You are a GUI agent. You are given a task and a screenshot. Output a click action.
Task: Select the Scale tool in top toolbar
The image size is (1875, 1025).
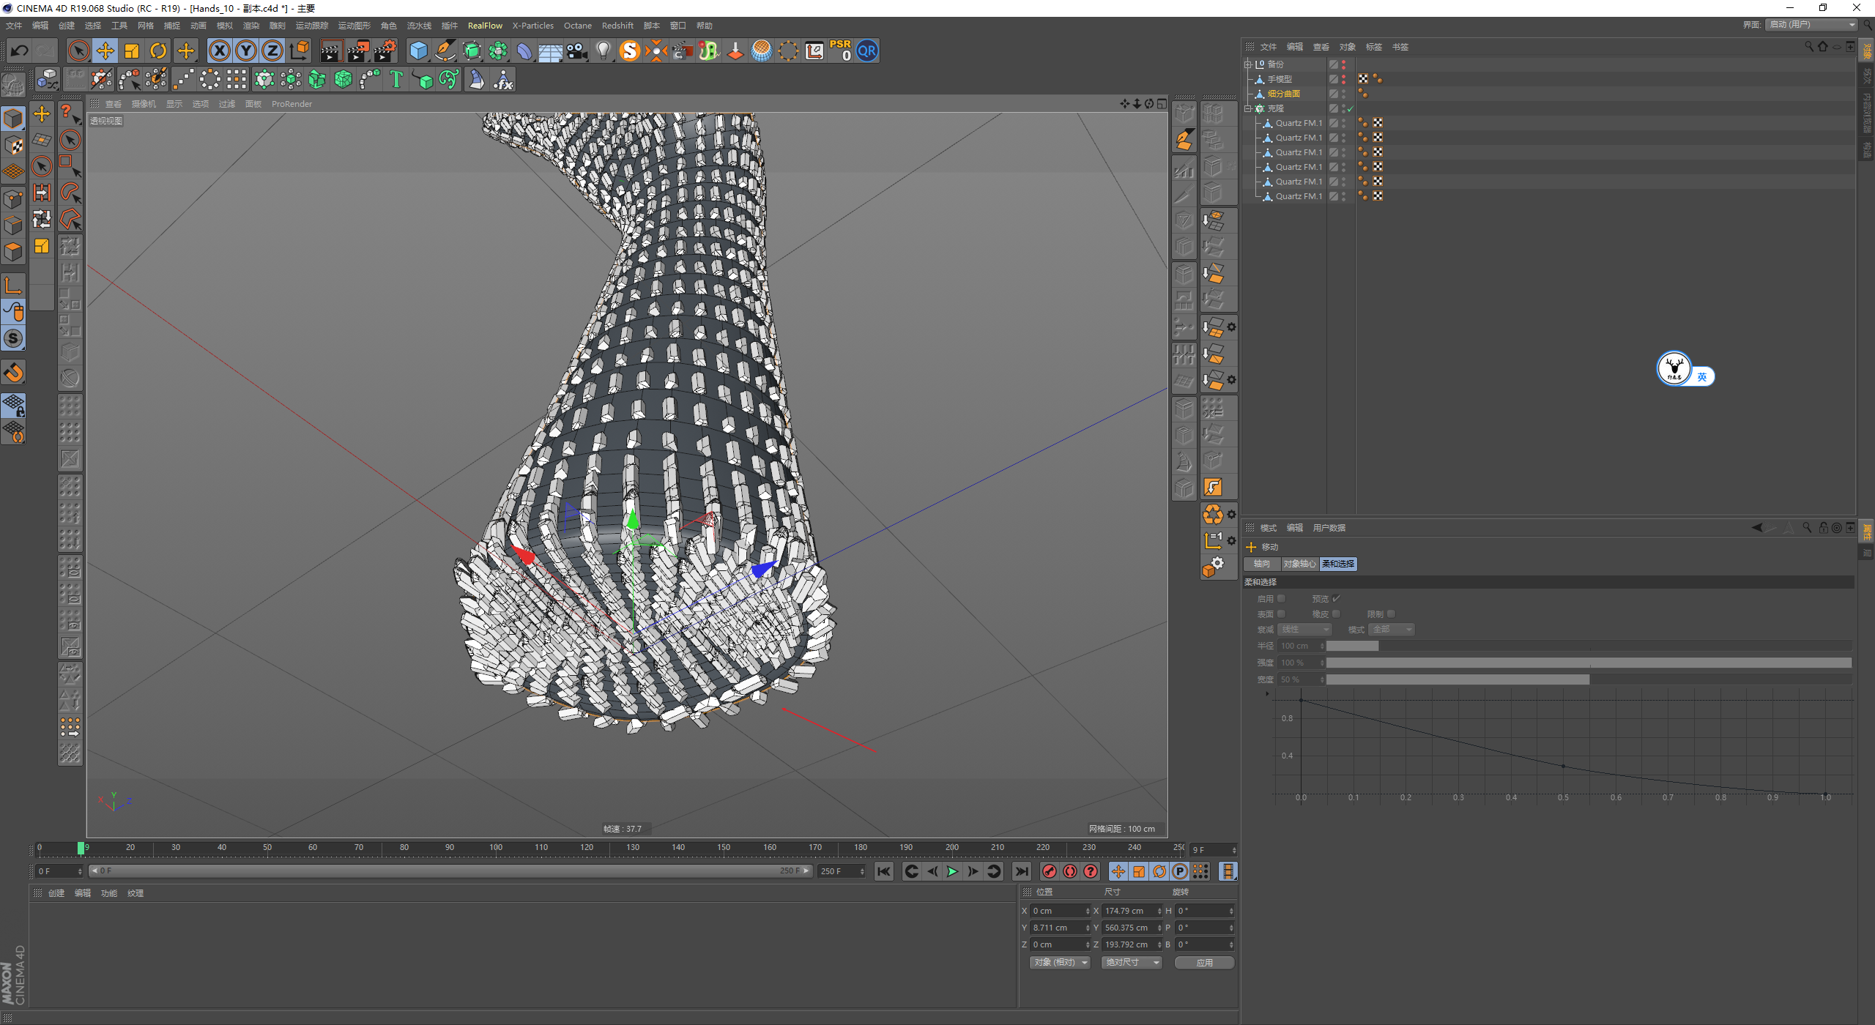132,51
